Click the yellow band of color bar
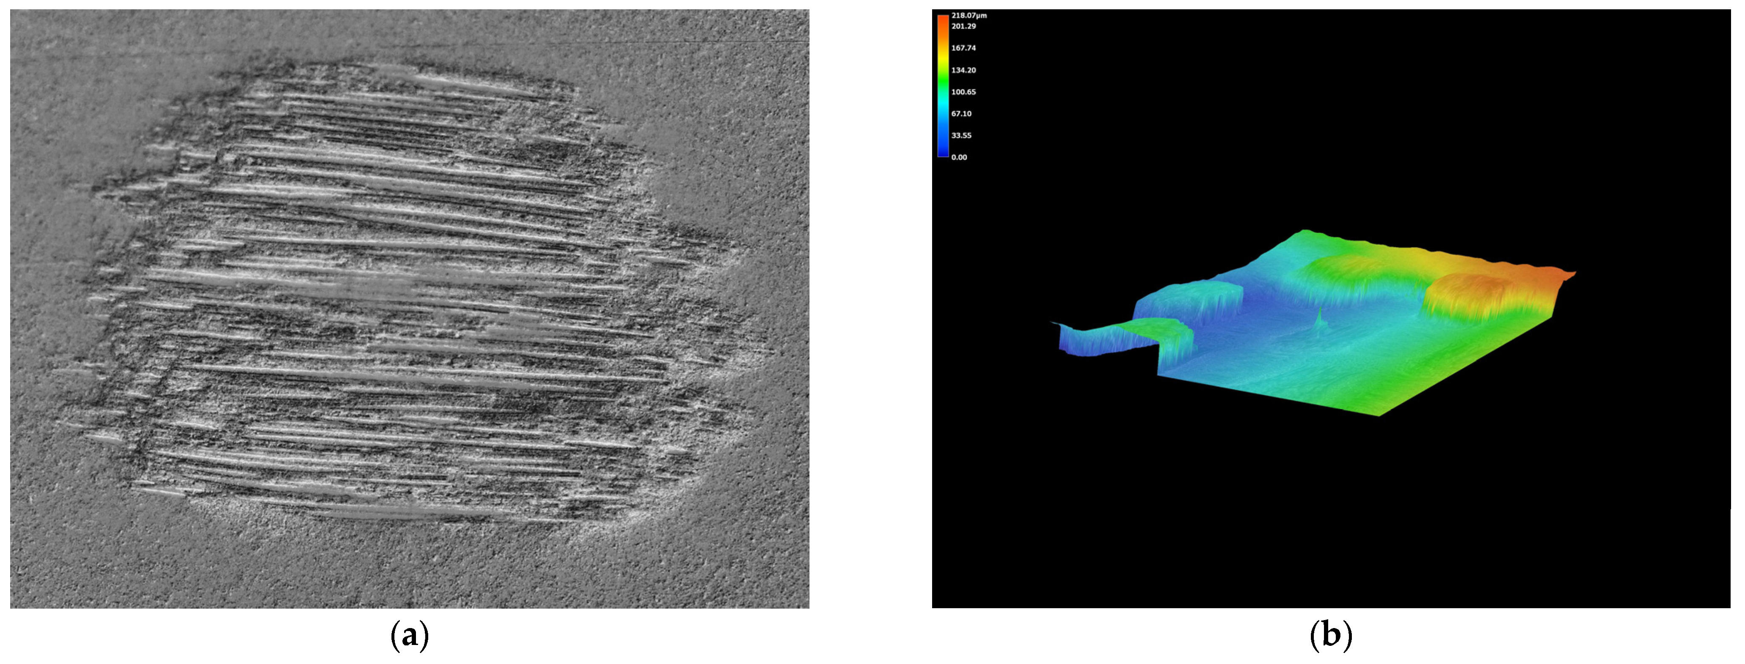Viewport: 1745px width, 664px height. pos(942,61)
